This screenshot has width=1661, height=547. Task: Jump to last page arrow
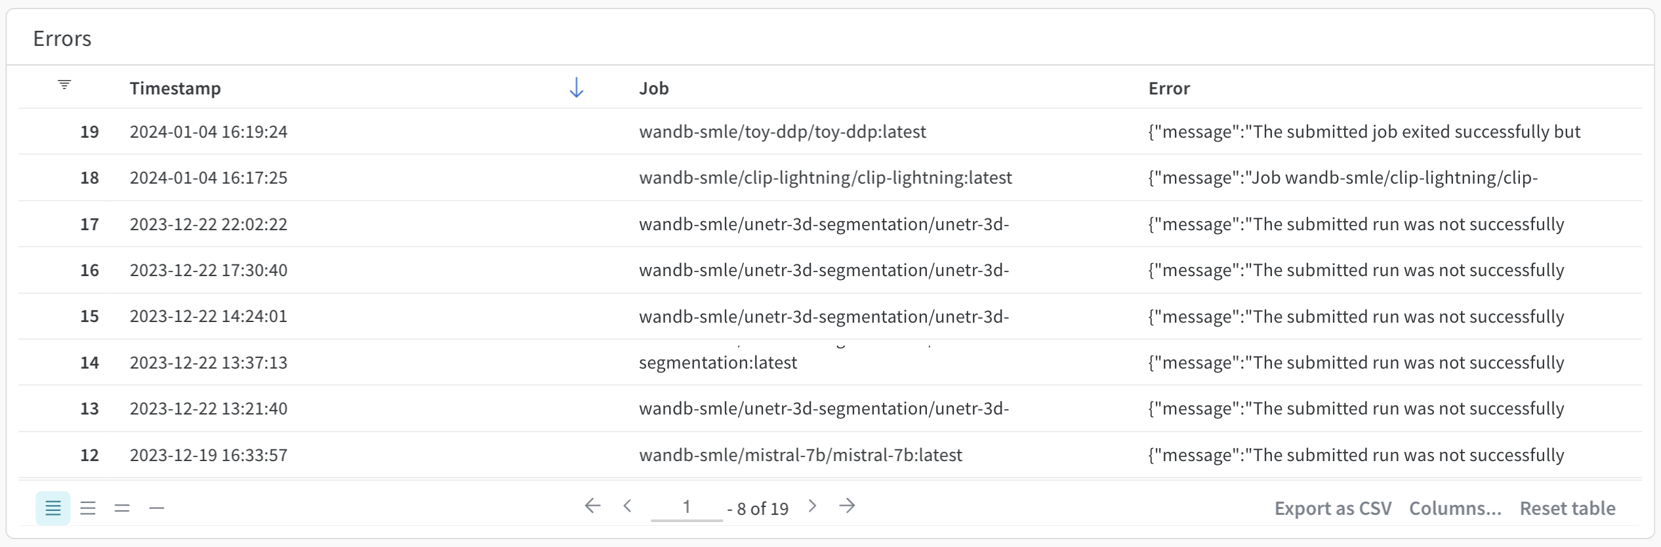point(847,506)
